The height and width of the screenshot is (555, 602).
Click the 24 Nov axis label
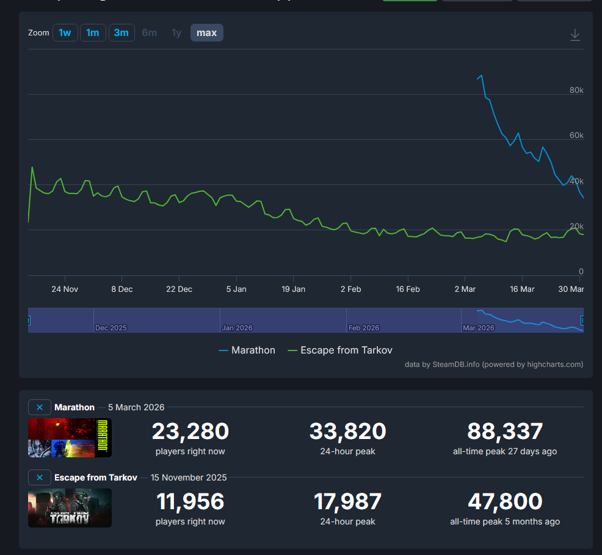65,289
